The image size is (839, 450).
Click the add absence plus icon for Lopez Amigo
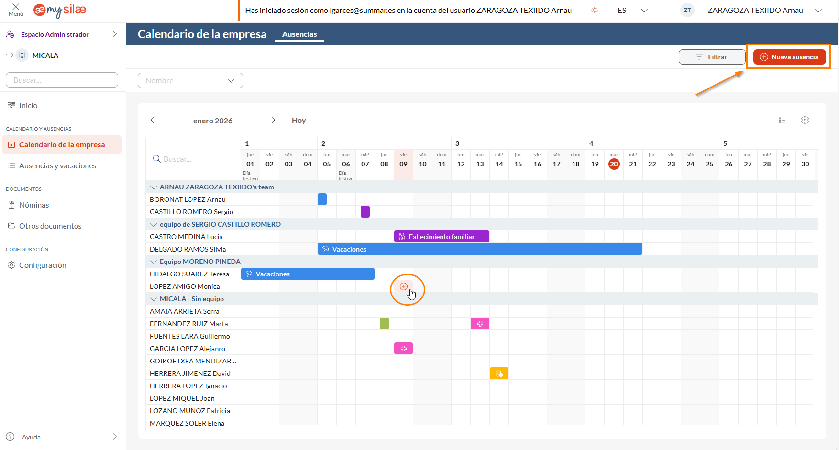(x=404, y=286)
